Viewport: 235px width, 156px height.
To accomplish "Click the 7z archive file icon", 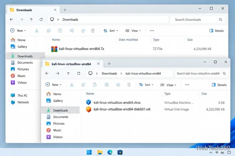I will [54, 49].
